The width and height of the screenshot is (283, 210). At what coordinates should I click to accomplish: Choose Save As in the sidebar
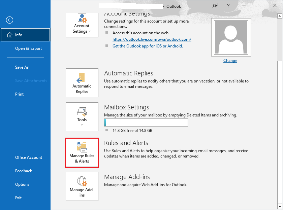coord(22,67)
